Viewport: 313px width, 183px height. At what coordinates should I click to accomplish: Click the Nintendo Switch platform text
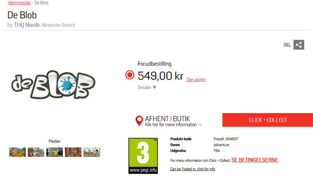pyautogui.click(x=59, y=25)
